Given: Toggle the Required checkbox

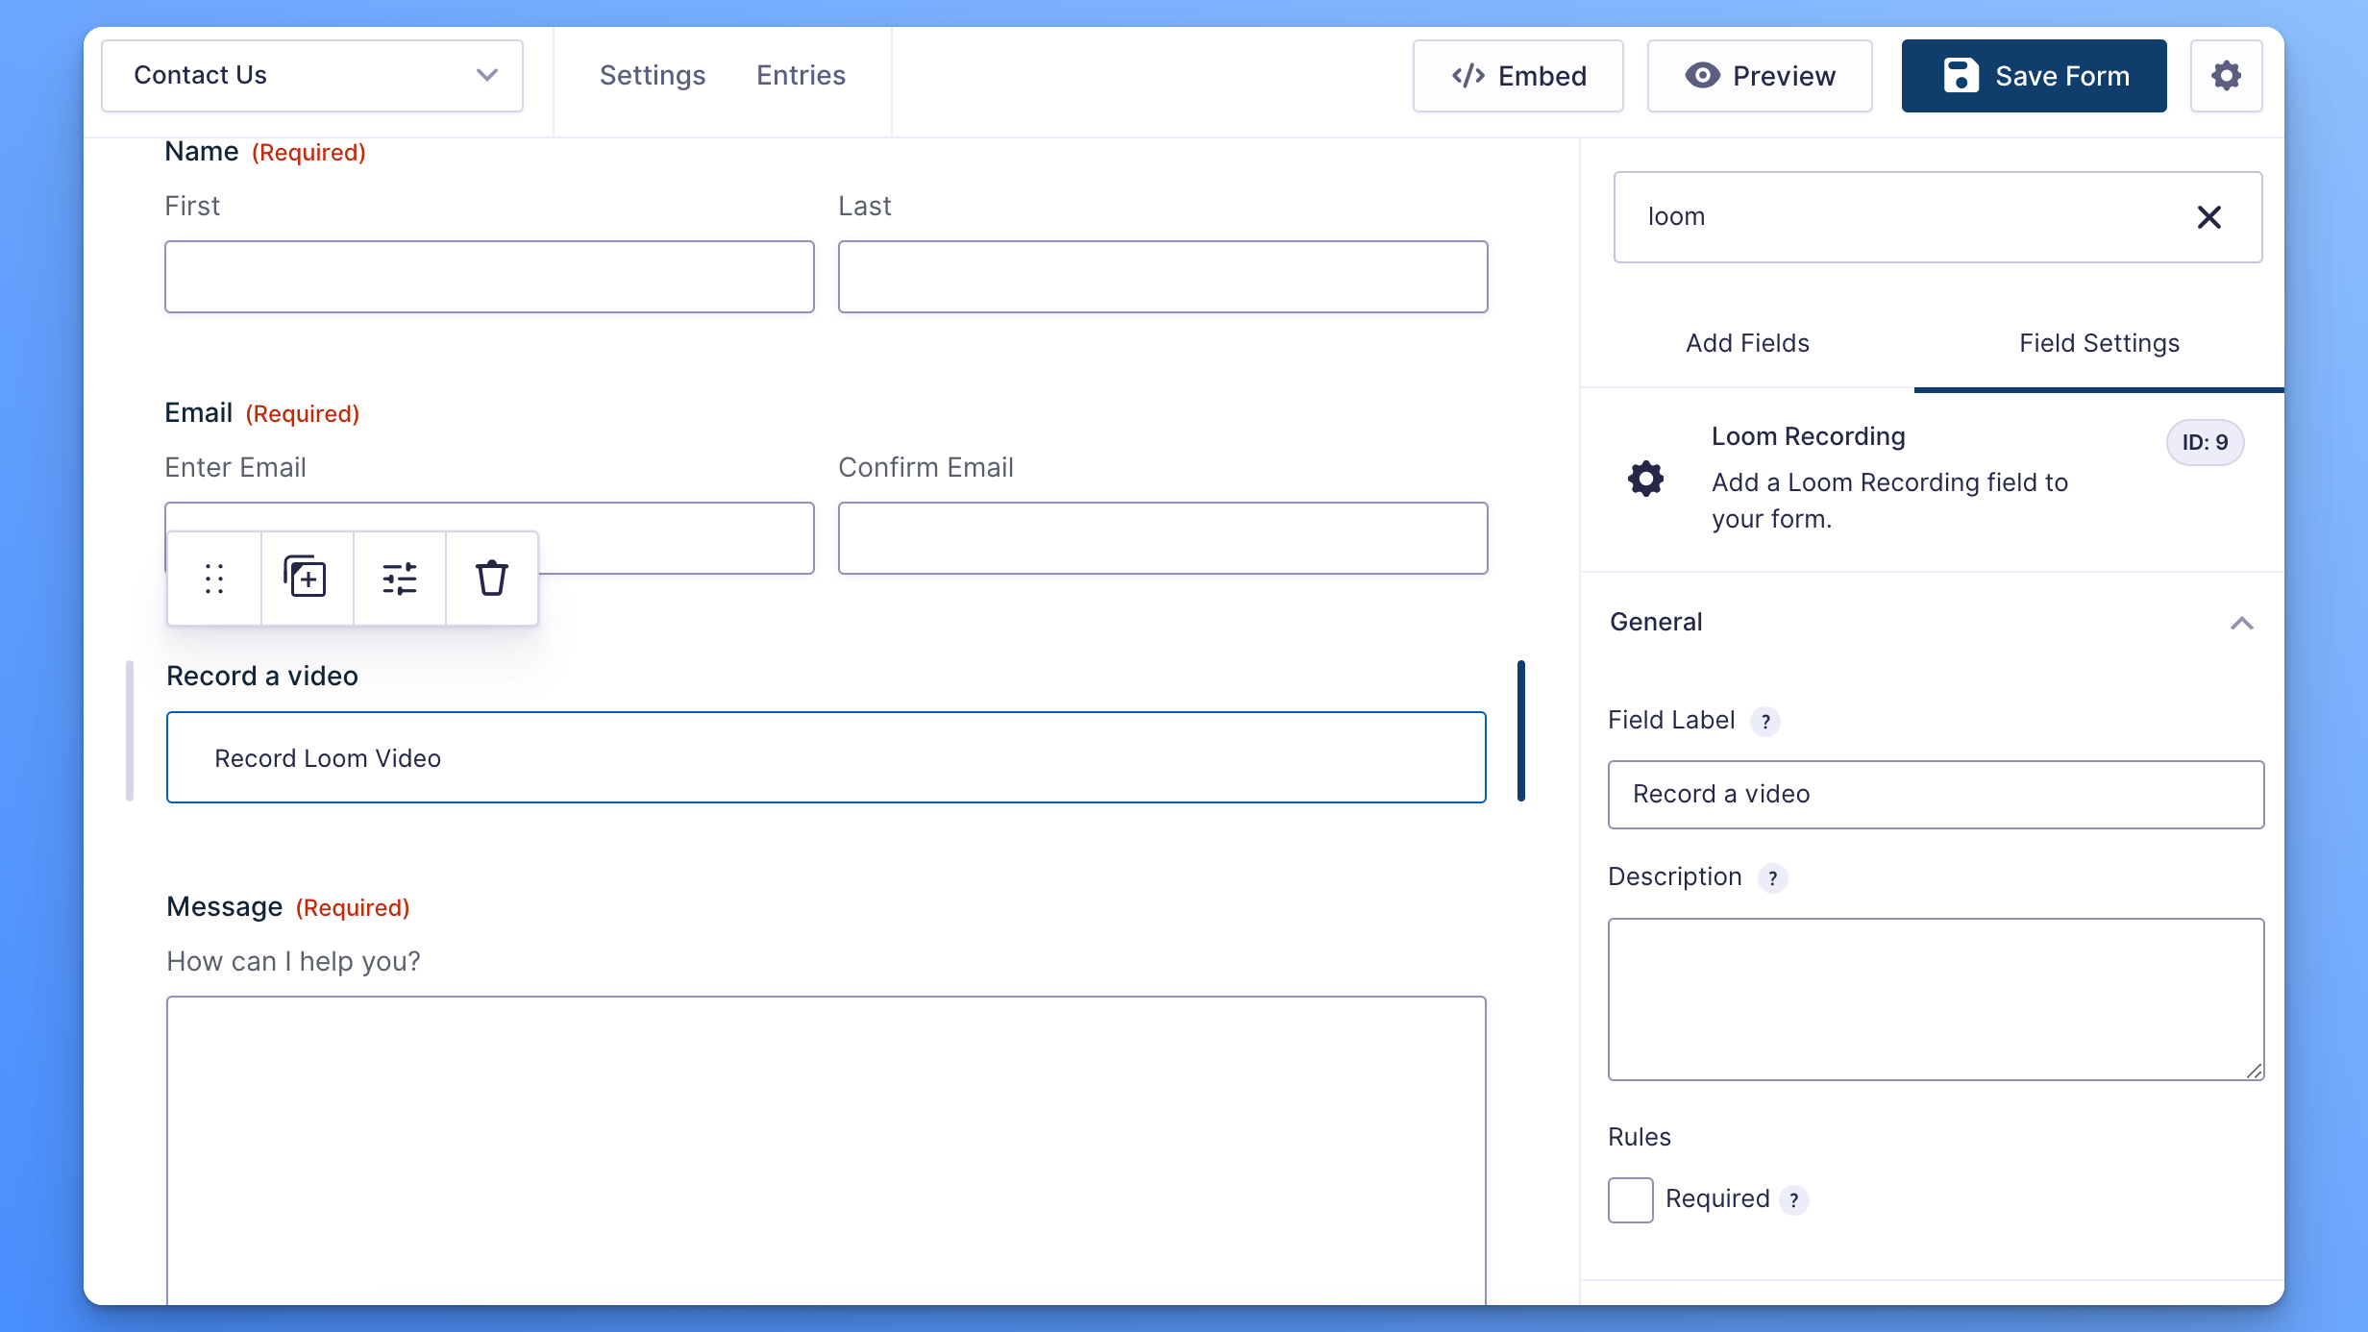Looking at the screenshot, I should click(x=1630, y=1199).
